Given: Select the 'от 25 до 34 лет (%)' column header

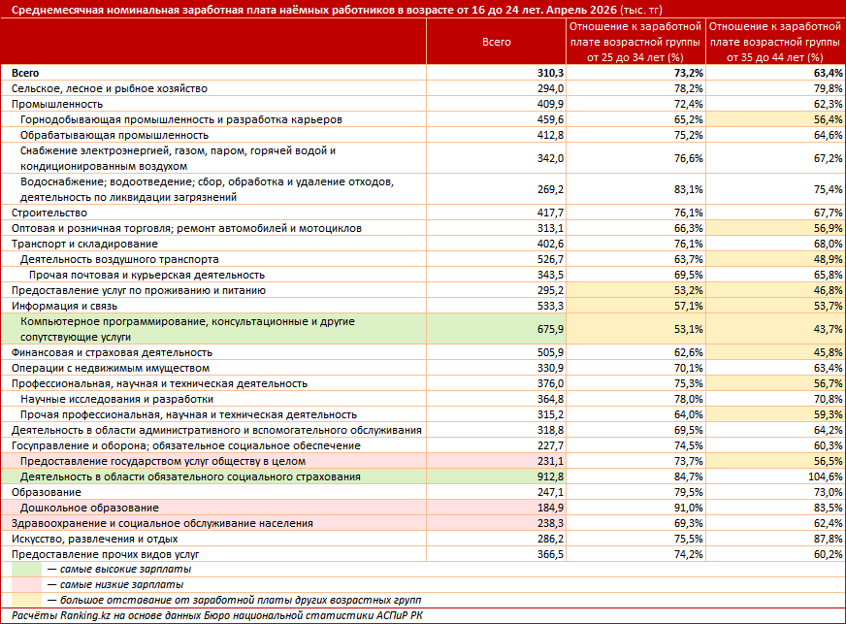Looking at the screenshot, I should click(x=635, y=42).
